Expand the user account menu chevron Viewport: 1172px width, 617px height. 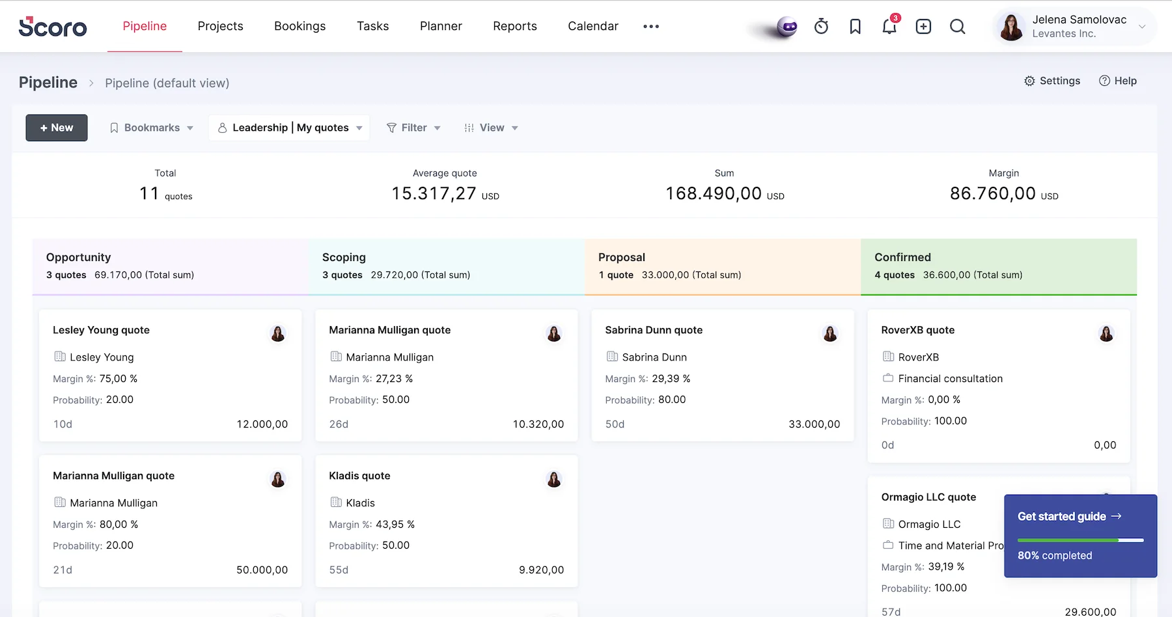coord(1142,27)
